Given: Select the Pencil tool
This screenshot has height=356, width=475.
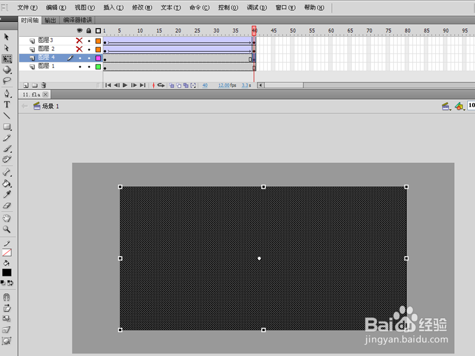Looking at the screenshot, I should pyautogui.click(x=7, y=138).
